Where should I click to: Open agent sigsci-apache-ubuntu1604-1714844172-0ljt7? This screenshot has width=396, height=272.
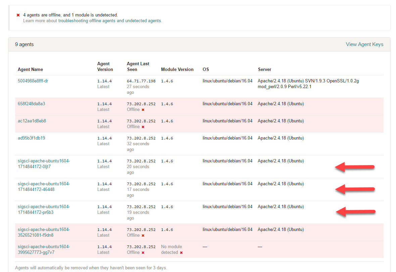pos(44,164)
